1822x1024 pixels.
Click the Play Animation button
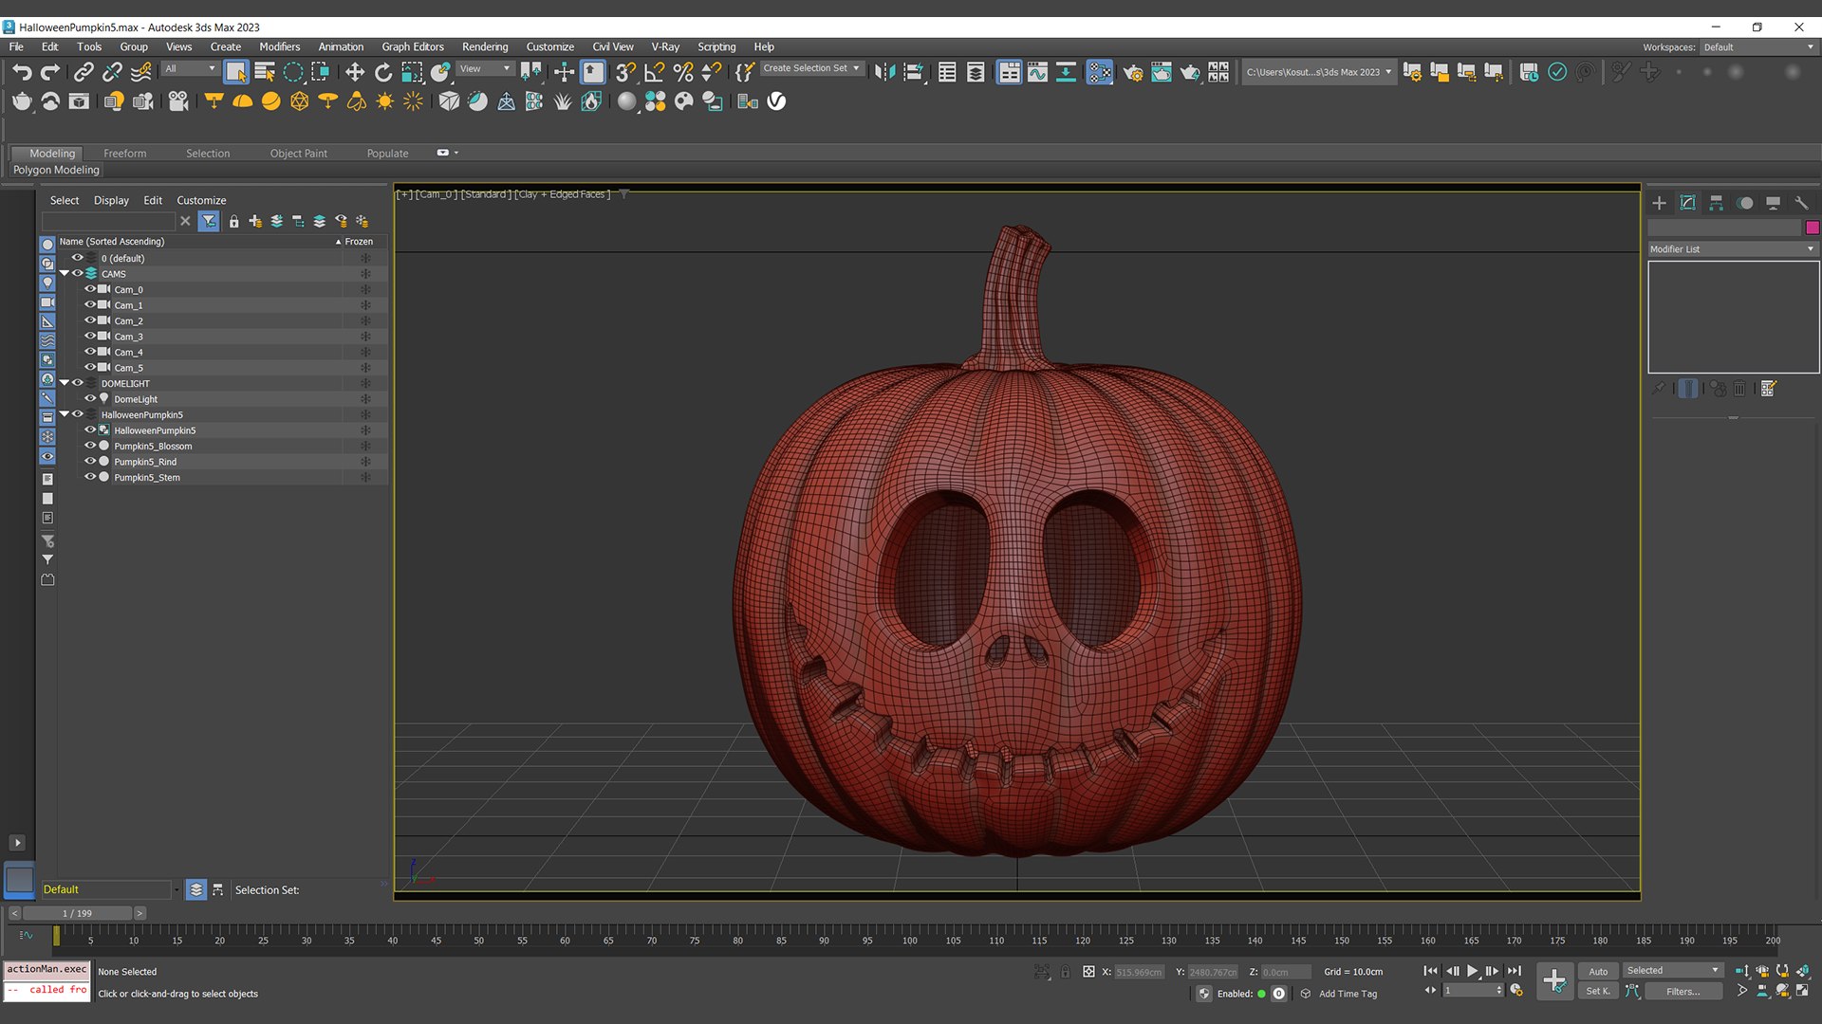coord(1473,971)
